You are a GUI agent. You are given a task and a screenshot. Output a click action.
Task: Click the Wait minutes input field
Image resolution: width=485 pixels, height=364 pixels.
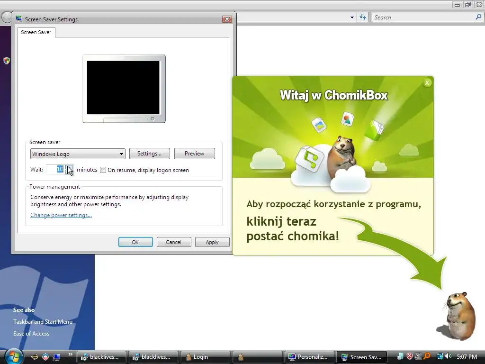point(55,169)
